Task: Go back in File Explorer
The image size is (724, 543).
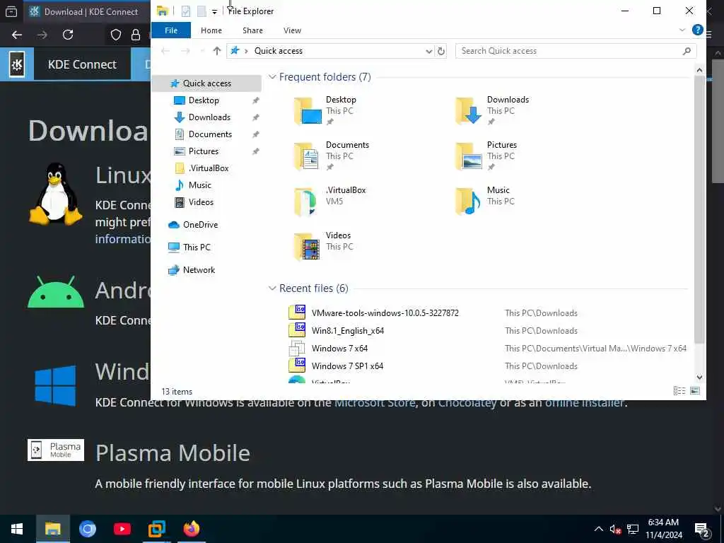Action: coord(165,51)
